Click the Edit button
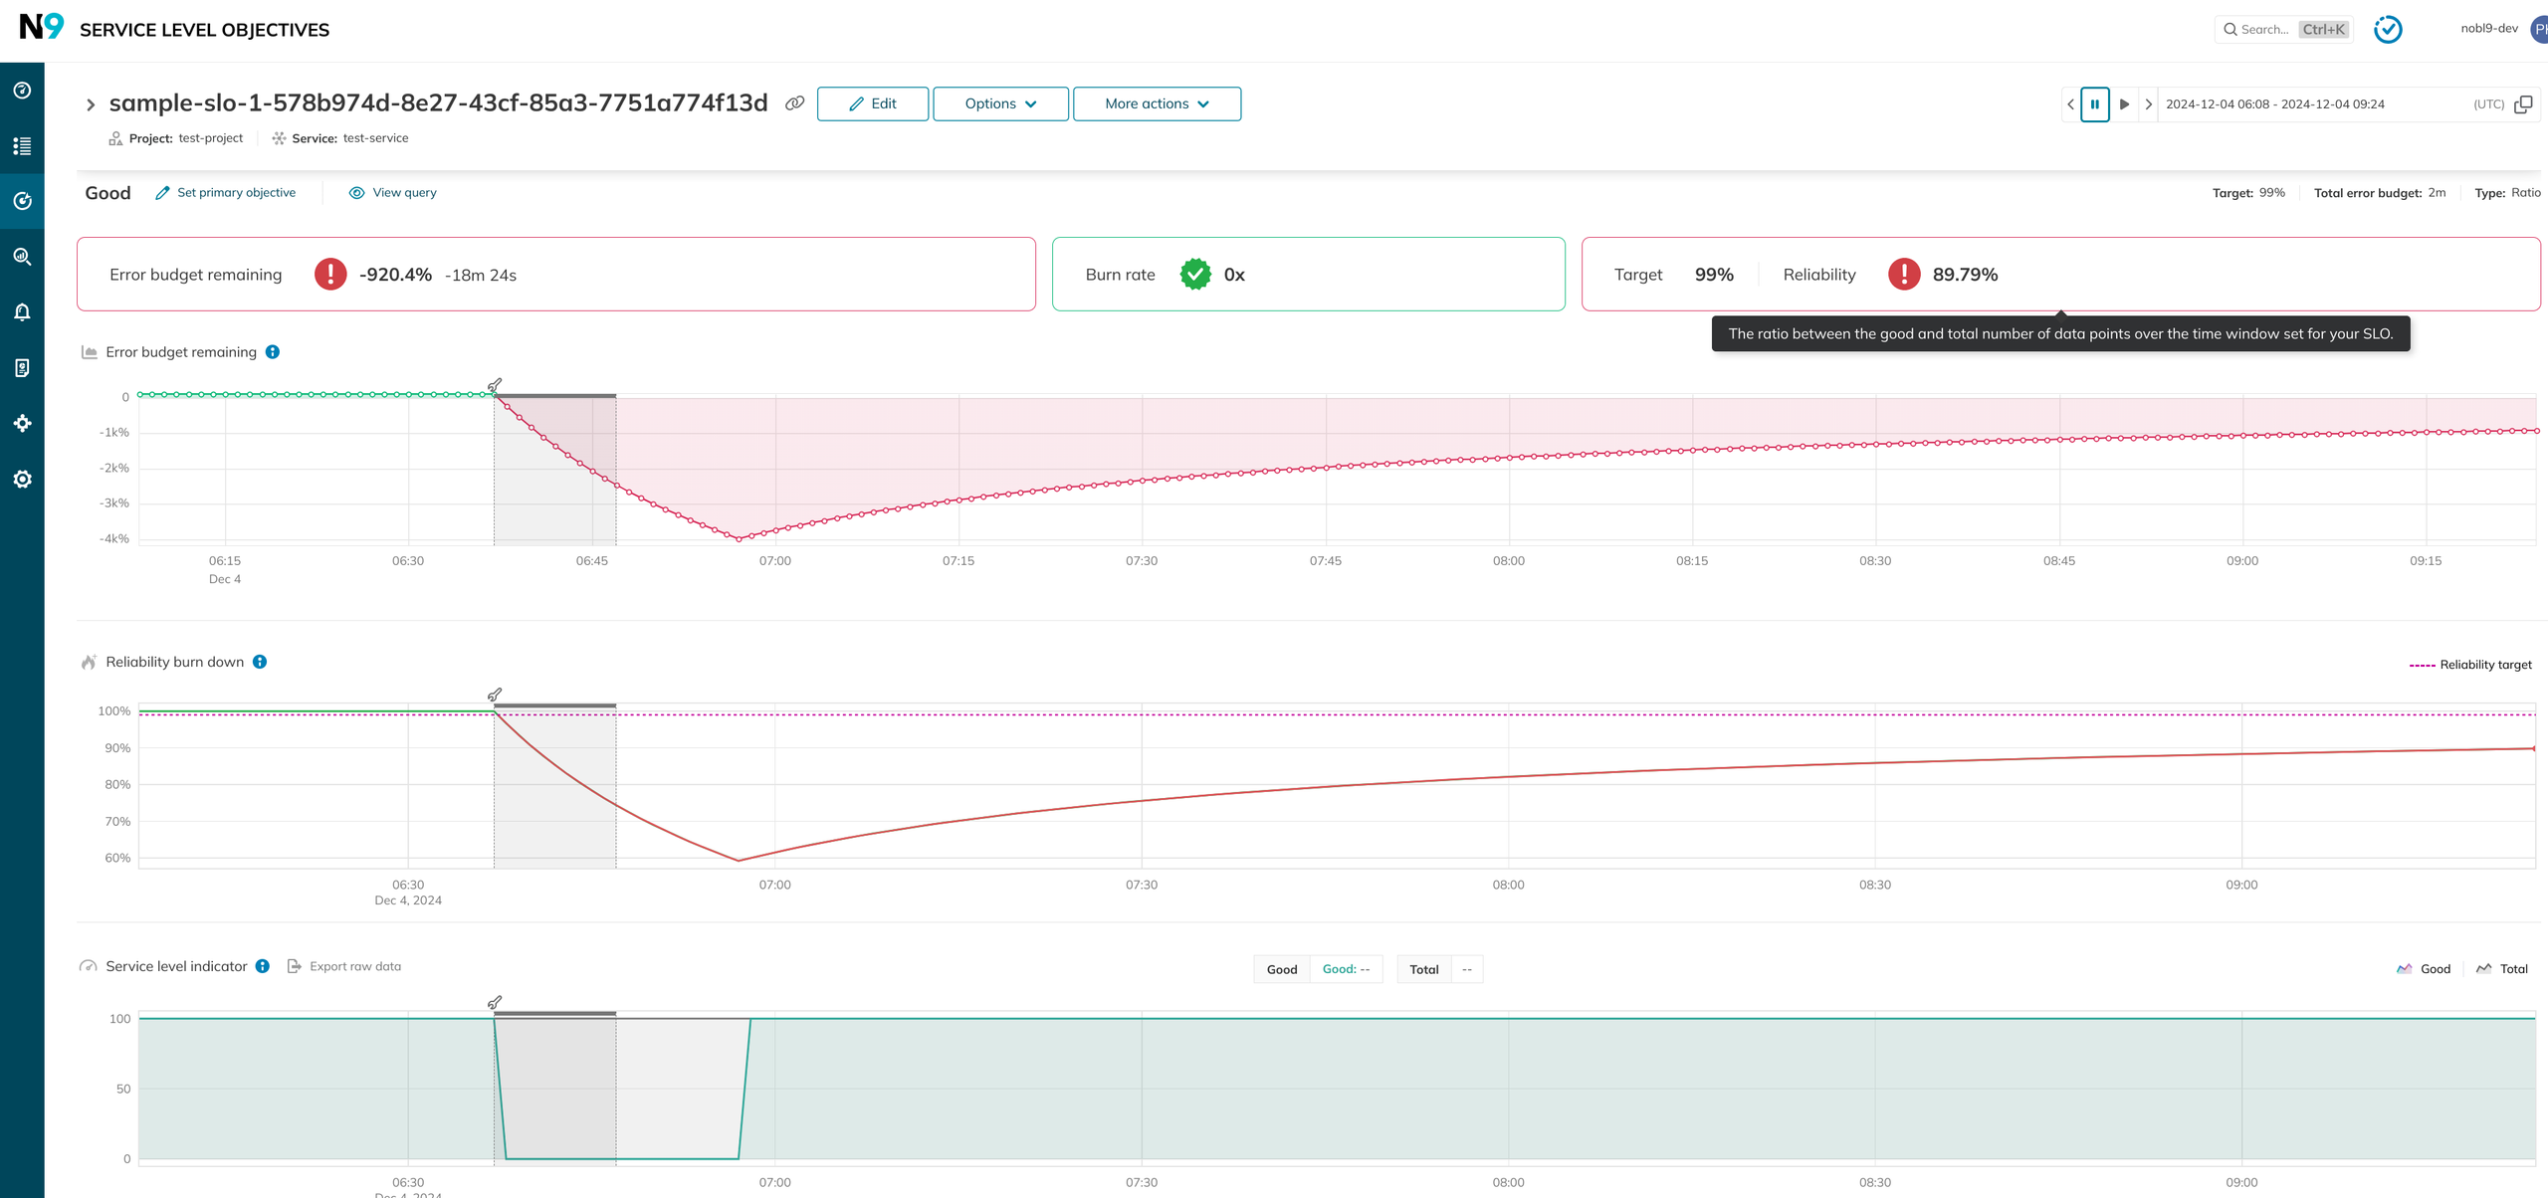The image size is (2548, 1198). (x=873, y=103)
